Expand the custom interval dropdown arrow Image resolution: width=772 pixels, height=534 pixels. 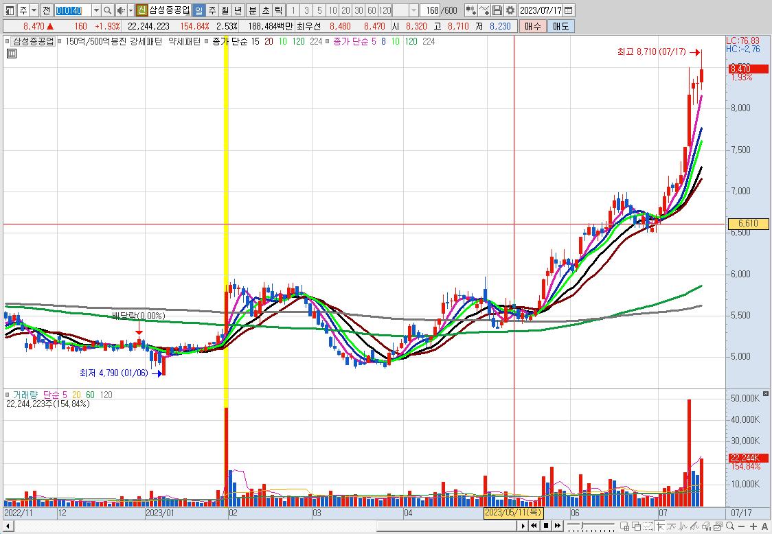pyautogui.click(x=414, y=10)
